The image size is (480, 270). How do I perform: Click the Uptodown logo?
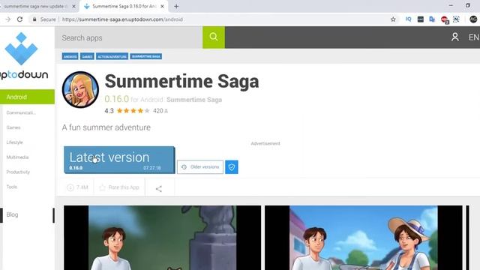coord(24,56)
